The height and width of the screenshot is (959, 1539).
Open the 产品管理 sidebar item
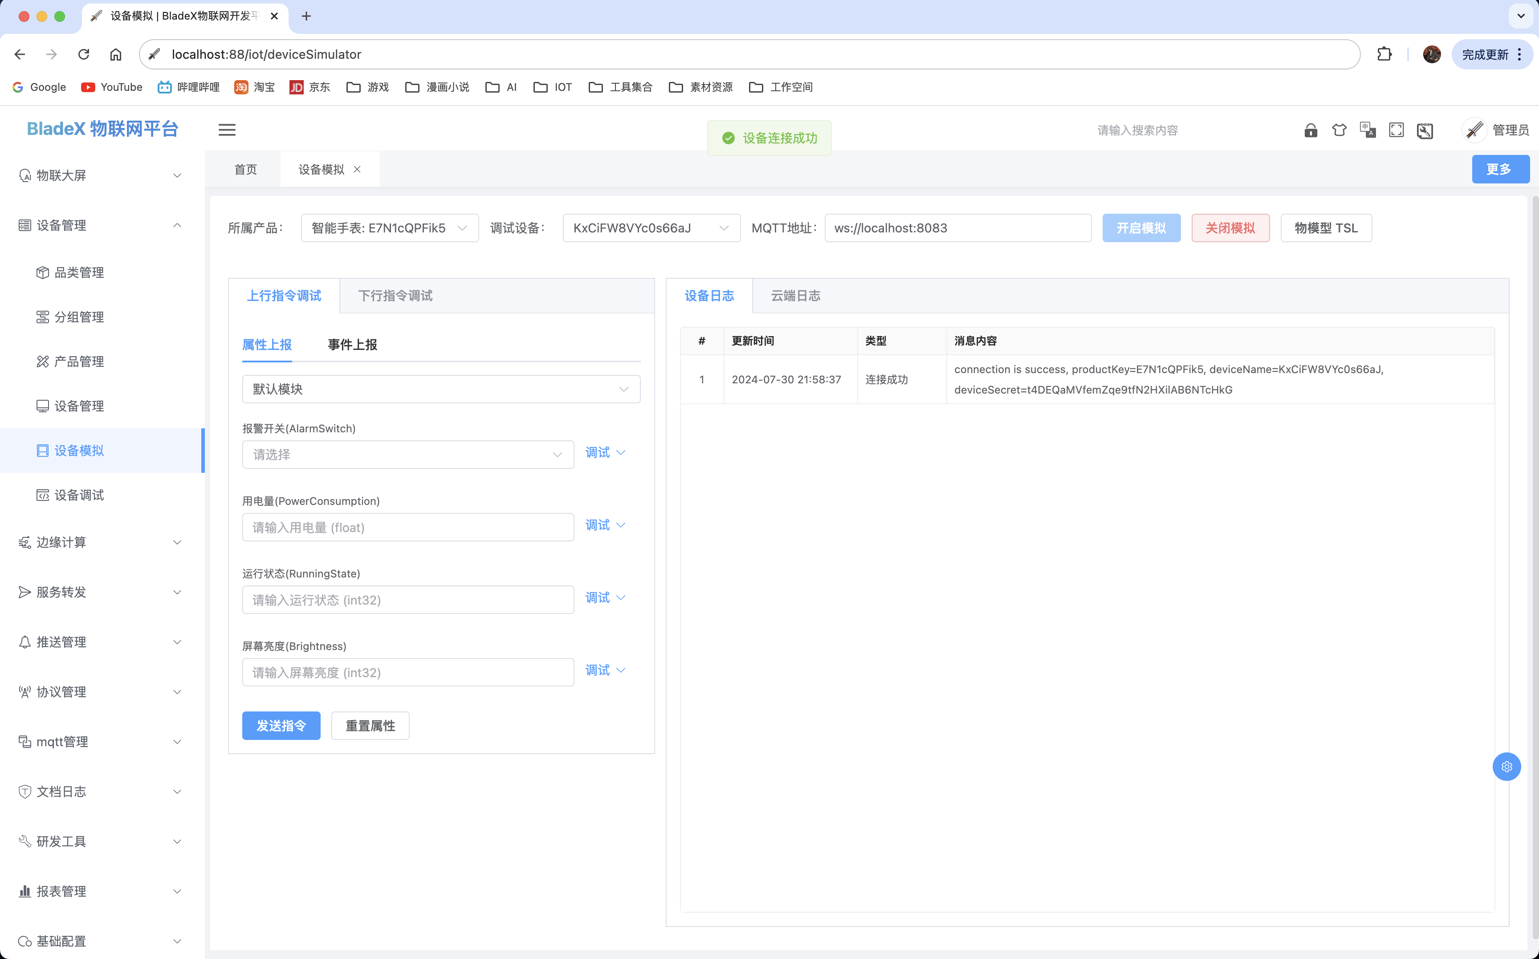(102, 362)
